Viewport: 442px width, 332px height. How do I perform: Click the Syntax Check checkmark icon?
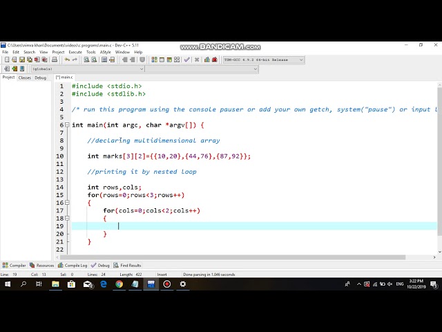click(x=186, y=59)
